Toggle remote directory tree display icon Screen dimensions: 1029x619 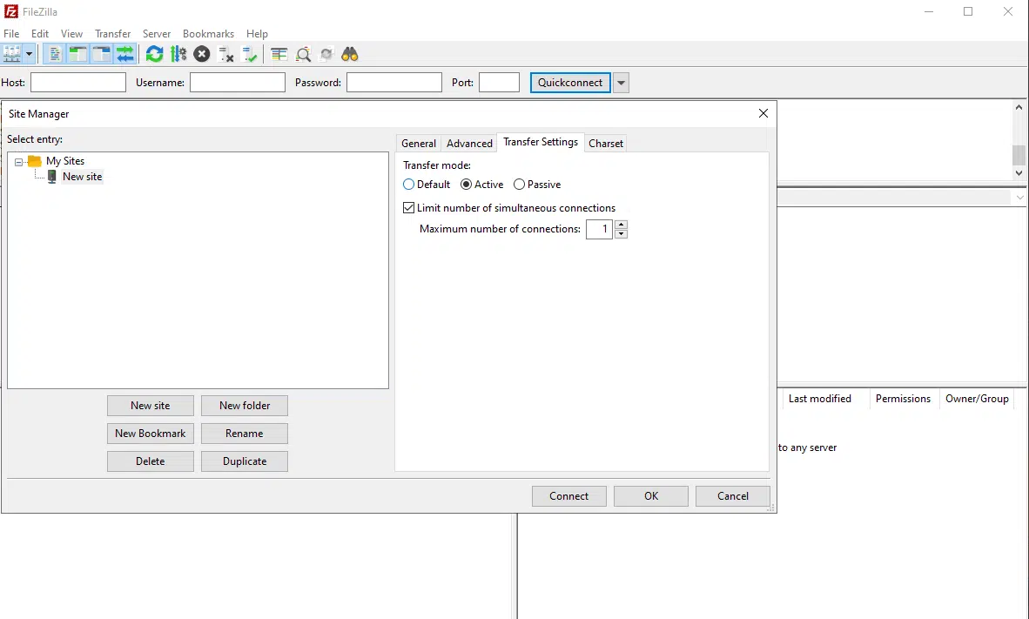[x=102, y=54]
